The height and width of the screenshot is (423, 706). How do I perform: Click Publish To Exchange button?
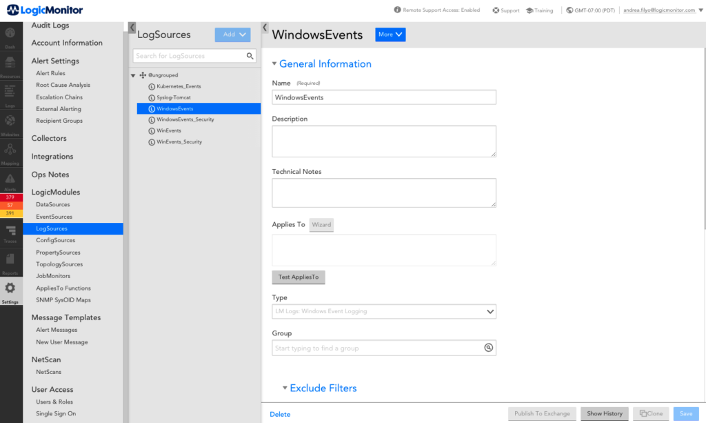542,413
